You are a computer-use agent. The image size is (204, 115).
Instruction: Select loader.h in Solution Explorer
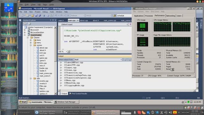click(x=43, y=71)
